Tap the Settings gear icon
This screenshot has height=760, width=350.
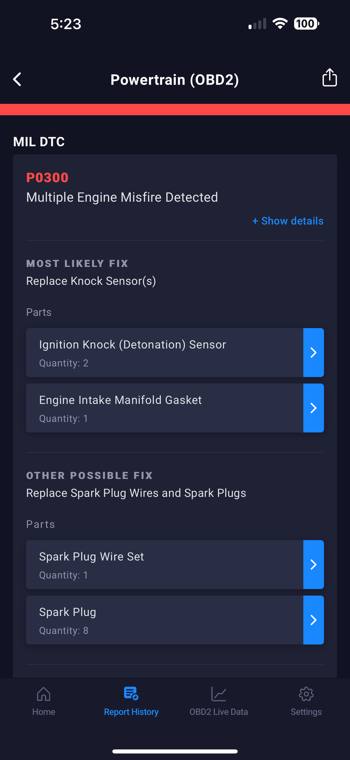pos(306,694)
